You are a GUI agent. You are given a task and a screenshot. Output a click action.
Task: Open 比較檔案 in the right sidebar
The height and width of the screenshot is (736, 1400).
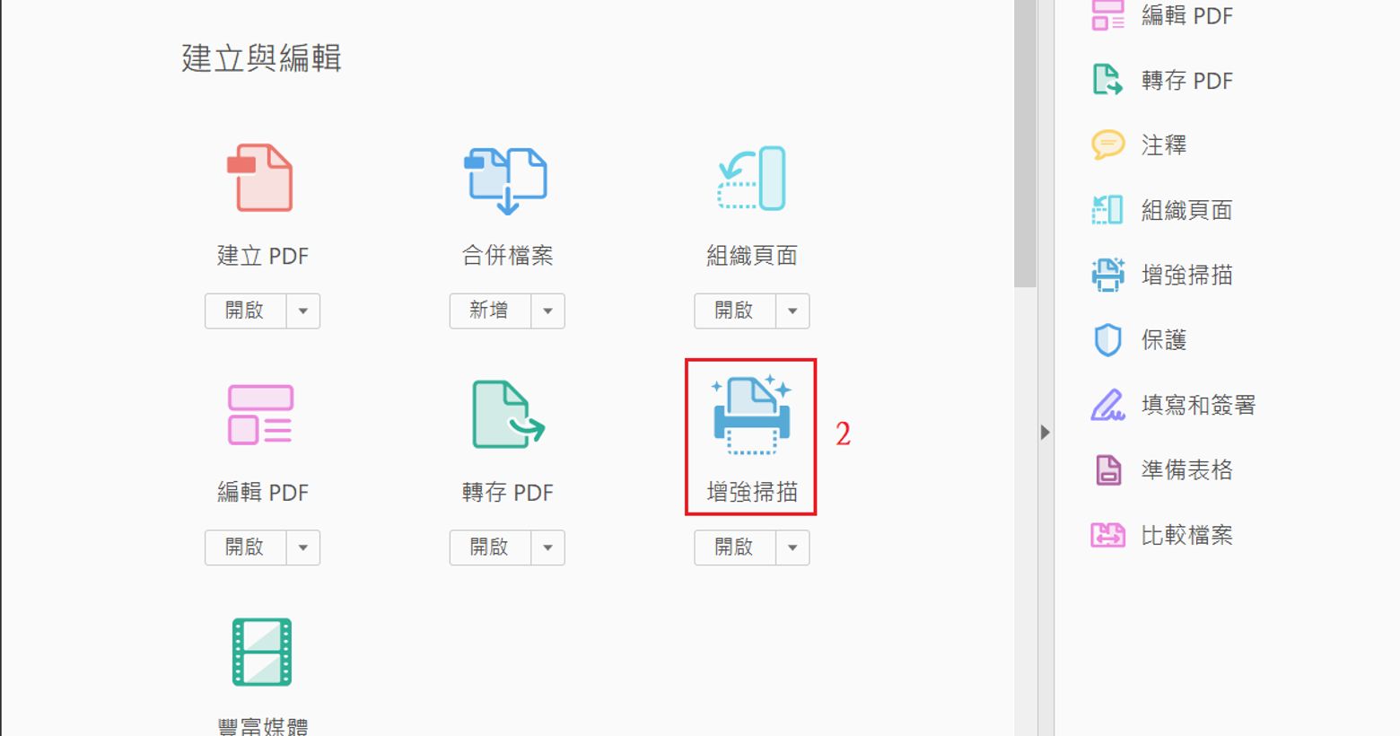1186,536
